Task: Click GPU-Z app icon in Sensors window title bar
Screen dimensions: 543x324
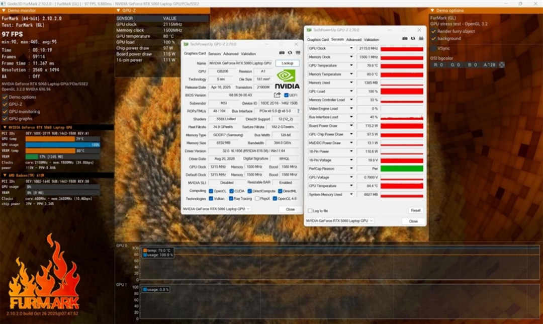Action: click(309, 30)
